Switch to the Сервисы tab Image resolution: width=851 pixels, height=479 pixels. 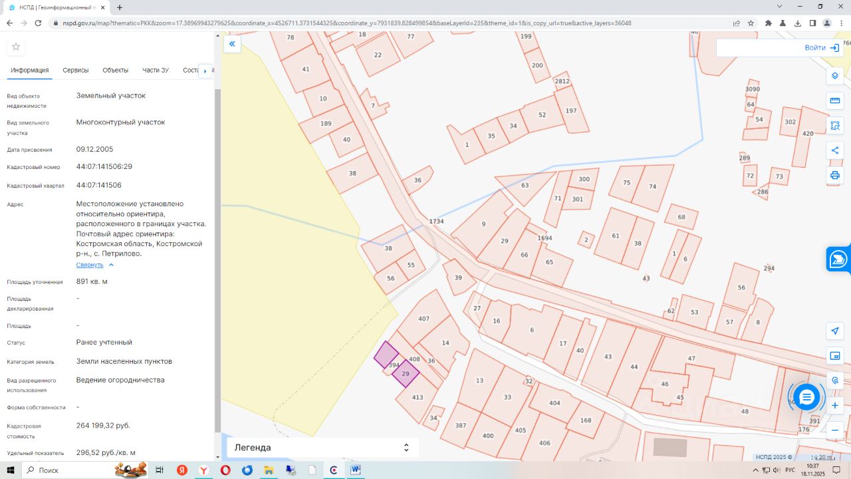[76, 71]
